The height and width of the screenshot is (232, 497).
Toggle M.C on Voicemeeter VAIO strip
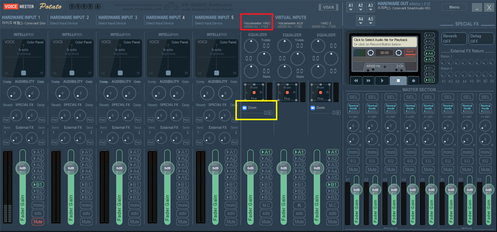(266, 205)
